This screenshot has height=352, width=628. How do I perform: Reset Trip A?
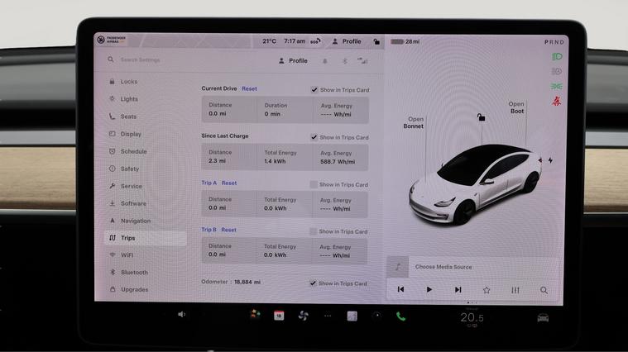229,183
